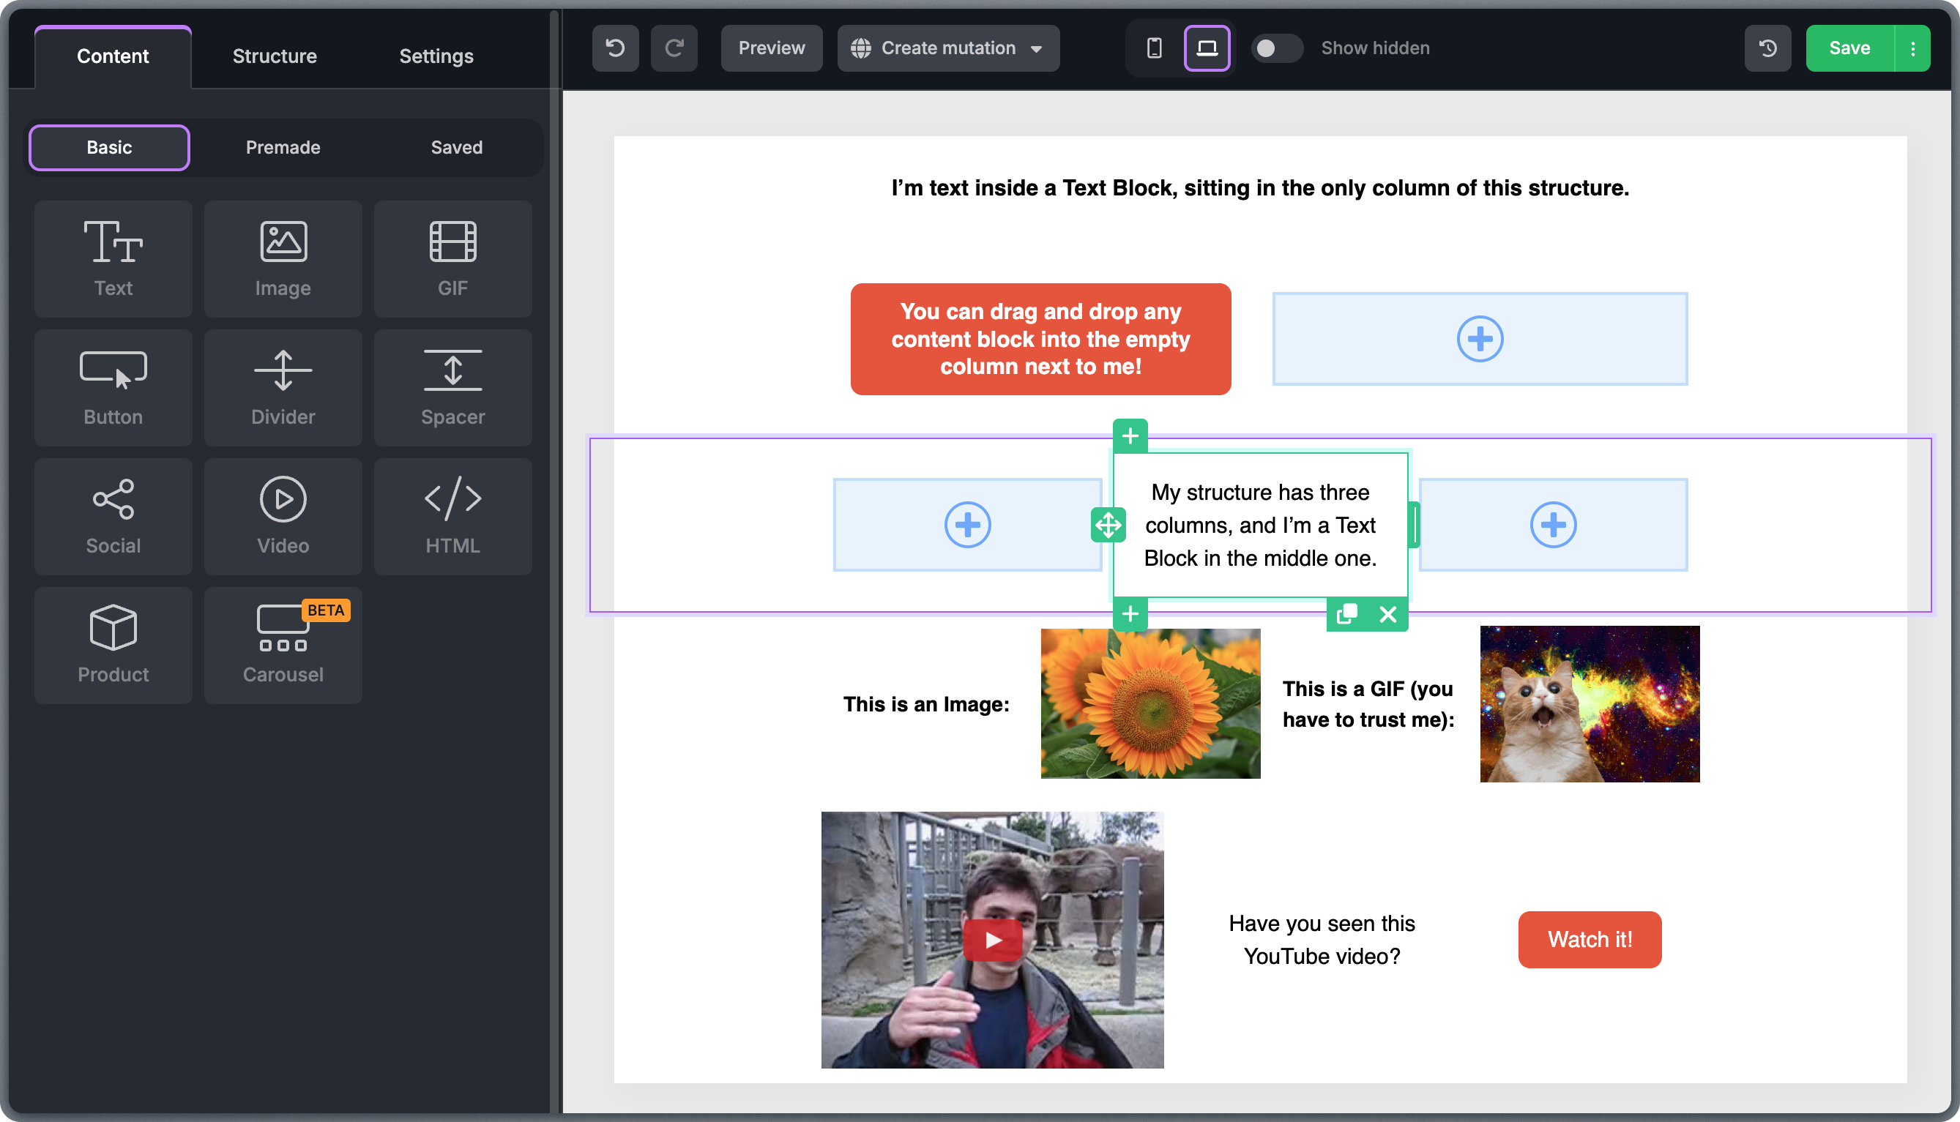1960x1122 pixels.
Task: Open the menu next to Save
Action: point(1912,48)
